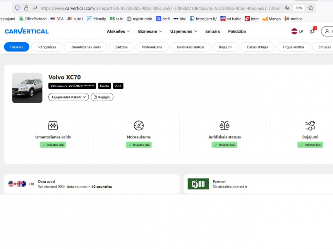Open the Latvian flag language selector

point(297,31)
